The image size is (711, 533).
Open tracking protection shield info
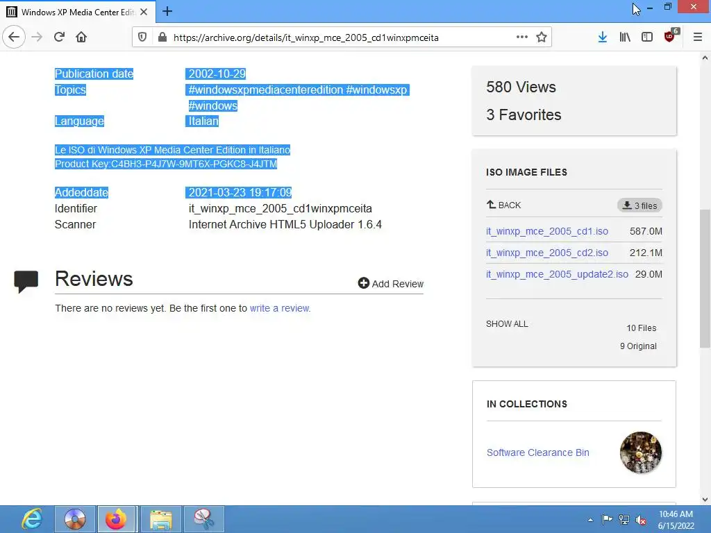click(x=142, y=37)
